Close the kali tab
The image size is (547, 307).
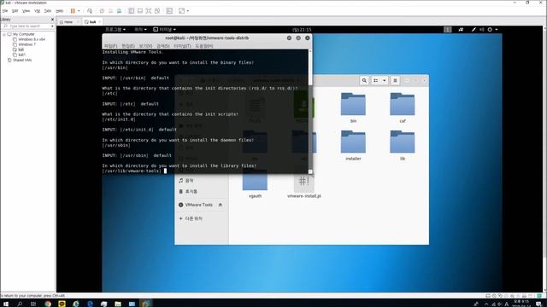click(99, 22)
